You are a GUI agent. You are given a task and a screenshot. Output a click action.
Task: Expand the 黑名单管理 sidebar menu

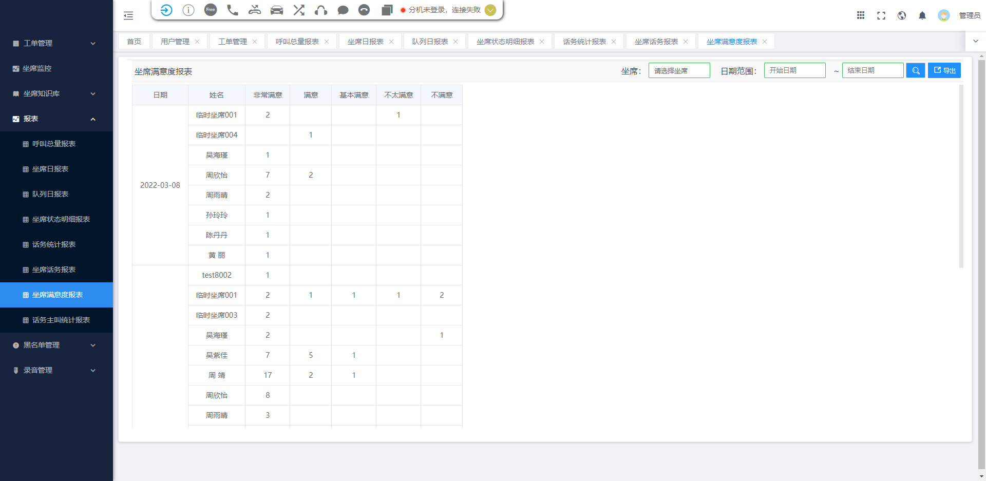click(56, 345)
